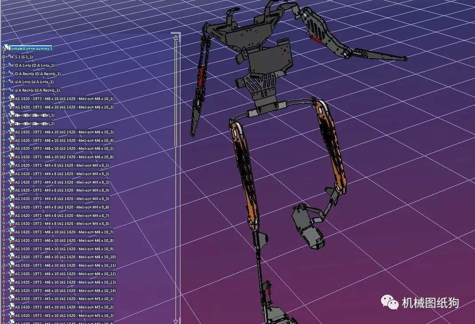Select the Metrisch M6 x 10_14 row text
This screenshot has width=475, height=324.
pyautogui.click(x=65, y=291)
